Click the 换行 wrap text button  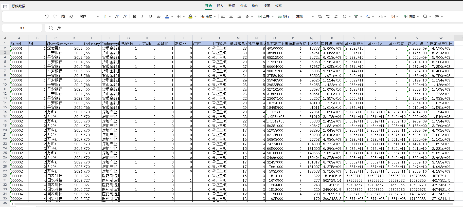[x=283, y=16]
